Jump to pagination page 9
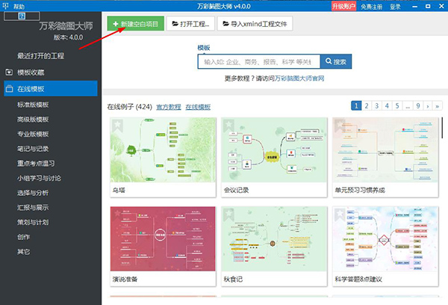The height and width of the screenshot is (305, 448). tap(419, 106)
